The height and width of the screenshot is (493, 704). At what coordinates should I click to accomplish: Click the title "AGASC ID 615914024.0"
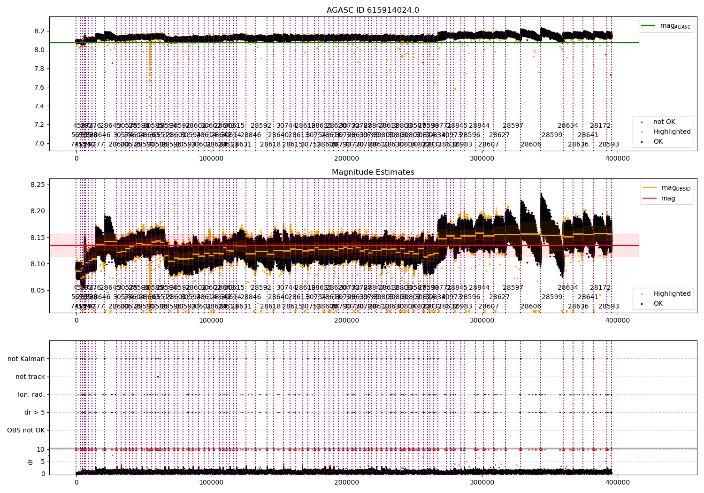(373, 10)
